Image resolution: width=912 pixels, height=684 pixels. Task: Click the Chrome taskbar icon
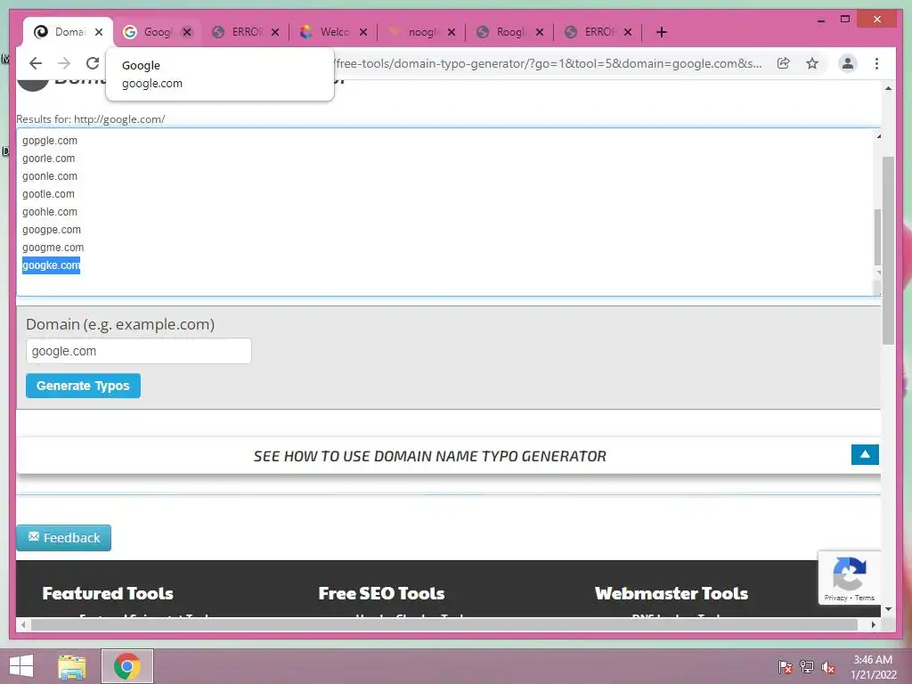(127, 666)
